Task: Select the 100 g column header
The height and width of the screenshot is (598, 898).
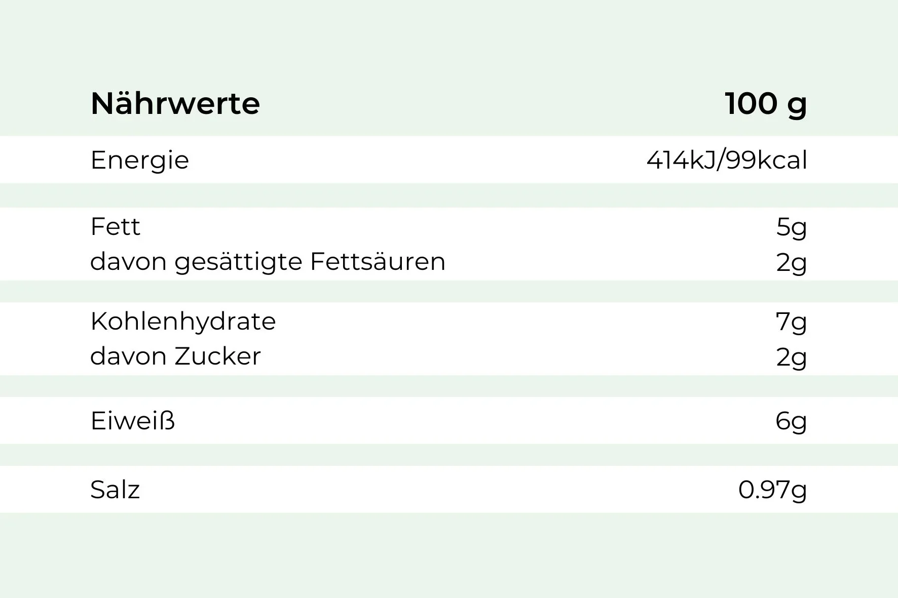Action: click(765, 104)
